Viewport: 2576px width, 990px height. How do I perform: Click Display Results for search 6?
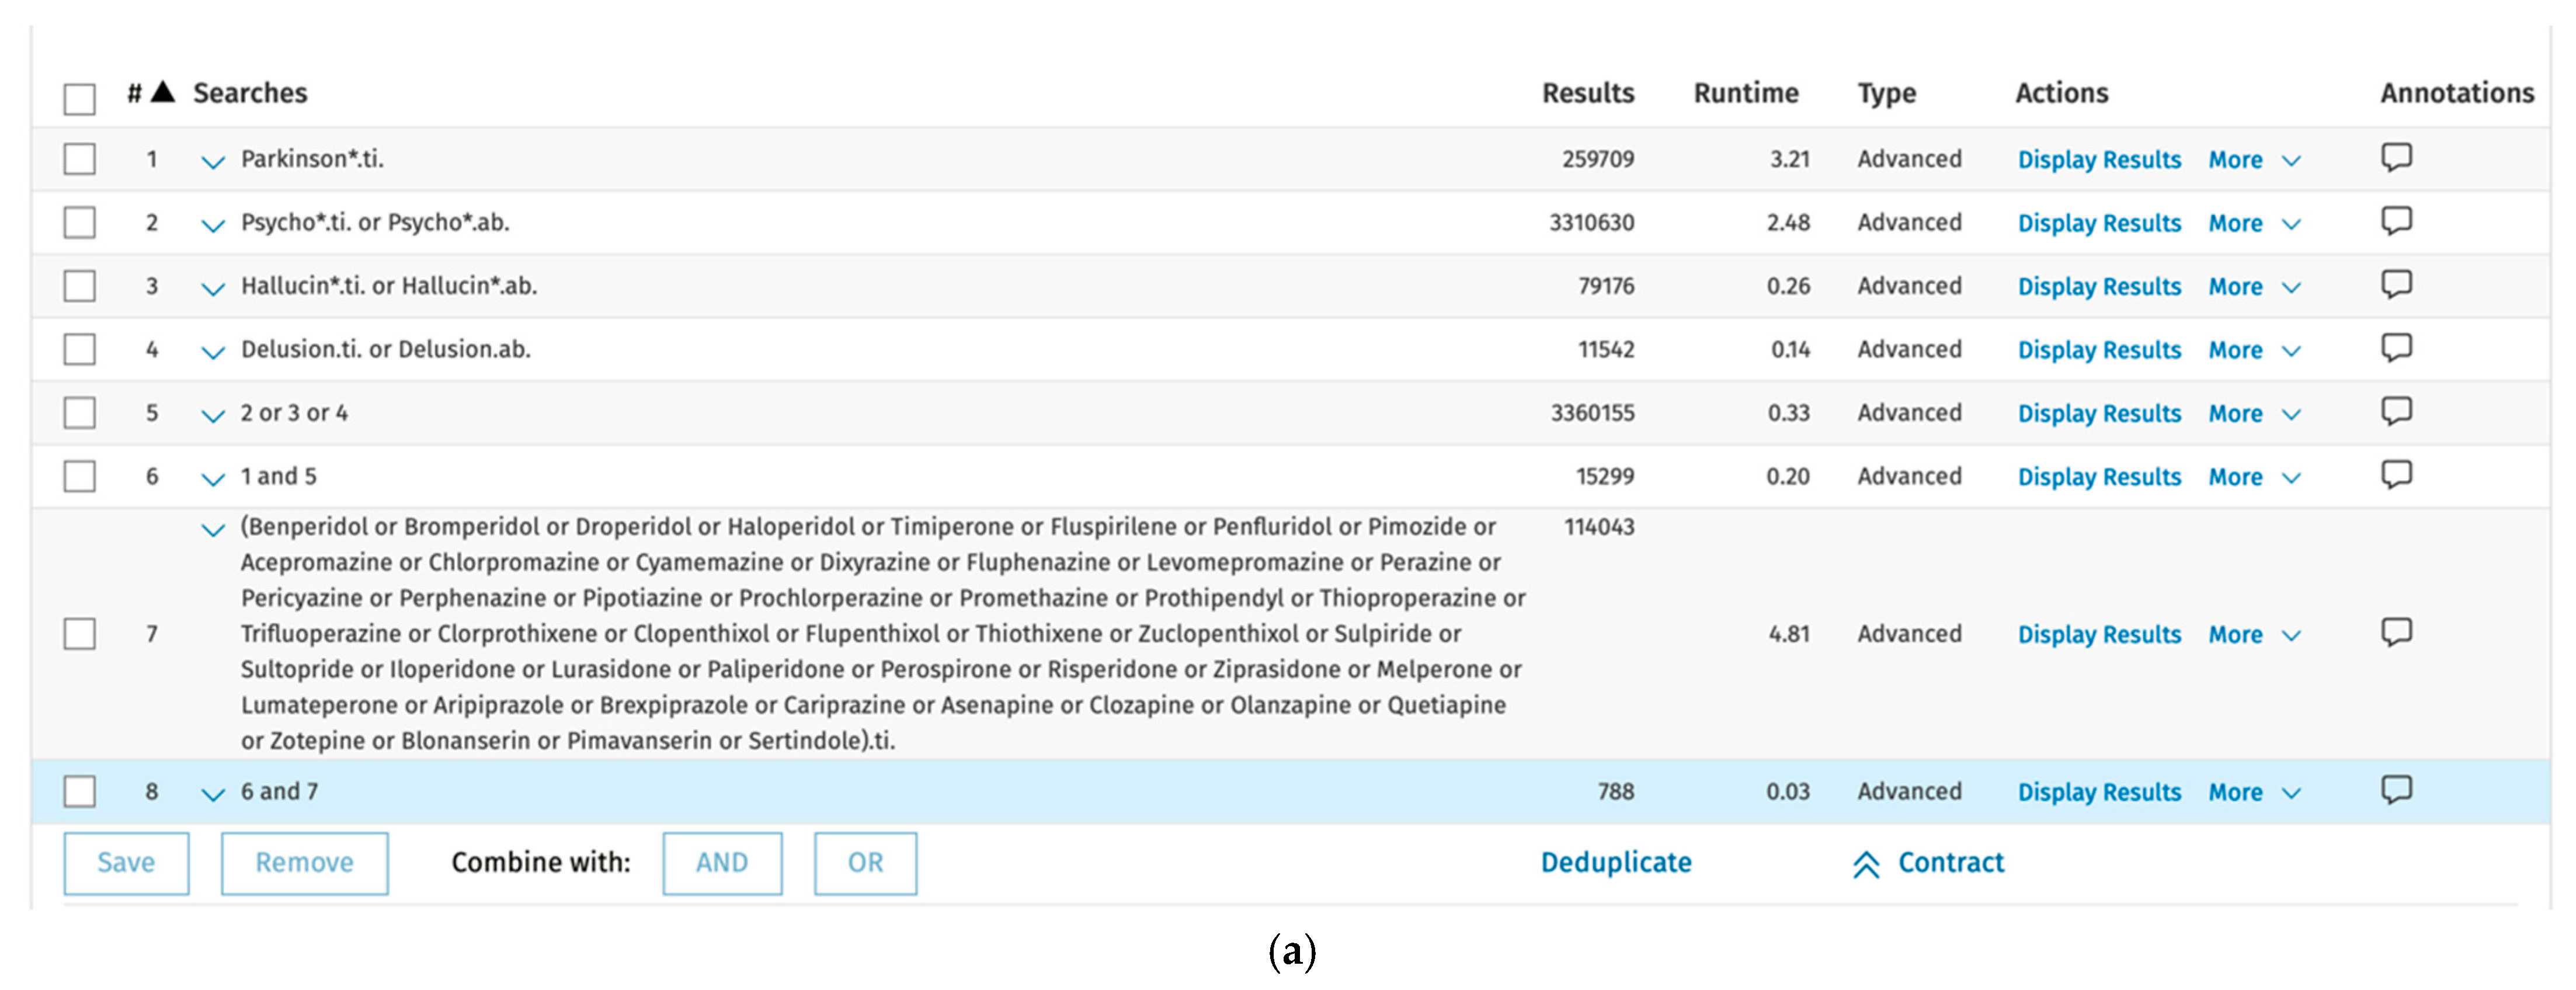[x=2099, y=477]
